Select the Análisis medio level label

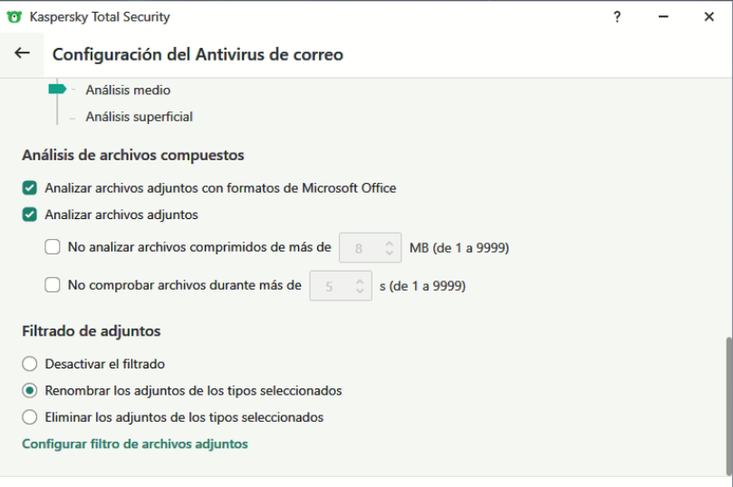tap(128, 90)
